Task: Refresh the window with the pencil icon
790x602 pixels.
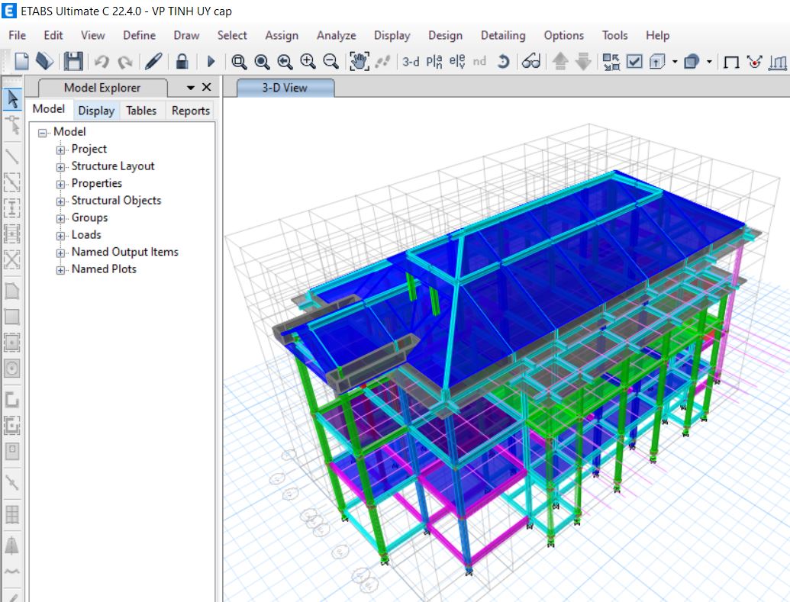Action: tap(153, 62)
